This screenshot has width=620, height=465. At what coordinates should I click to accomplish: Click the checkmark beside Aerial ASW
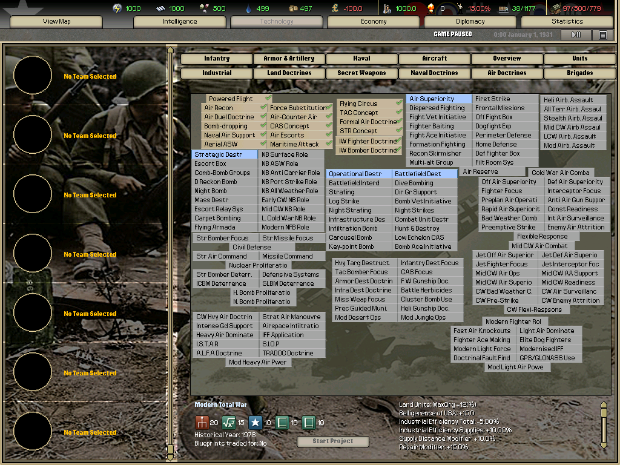[x=263, y=143]
